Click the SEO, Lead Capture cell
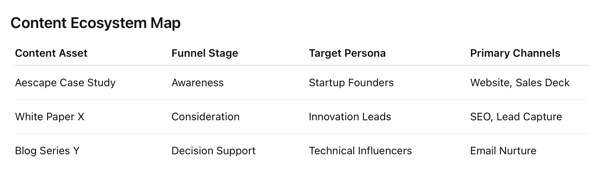This screenshot has height=180, width=589. (x=516, y=117)
